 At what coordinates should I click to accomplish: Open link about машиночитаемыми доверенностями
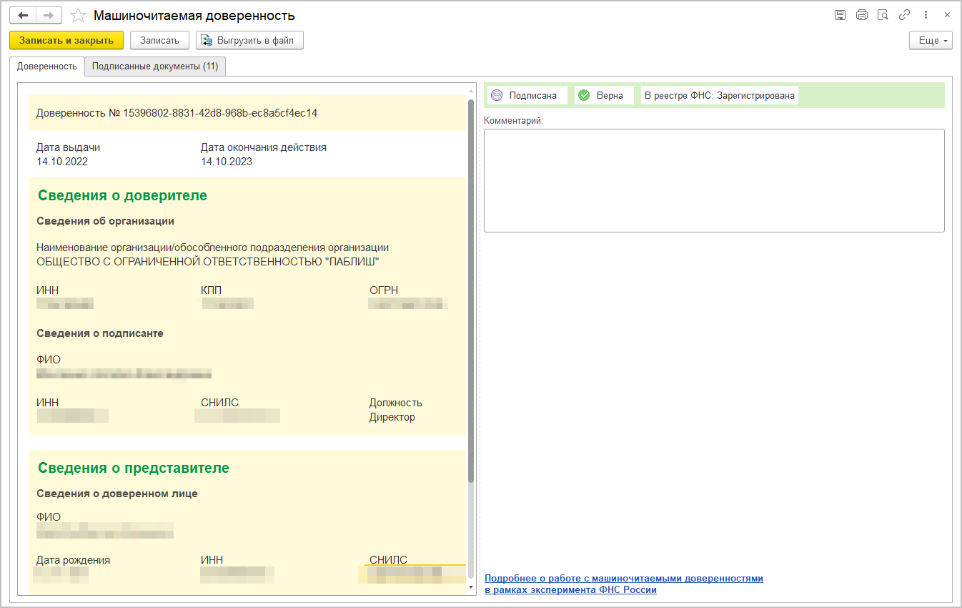tap(624, 584)
